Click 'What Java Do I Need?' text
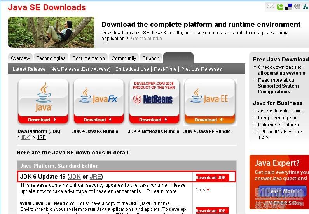This screenshot has height=214, width=309. pos(44,203)
